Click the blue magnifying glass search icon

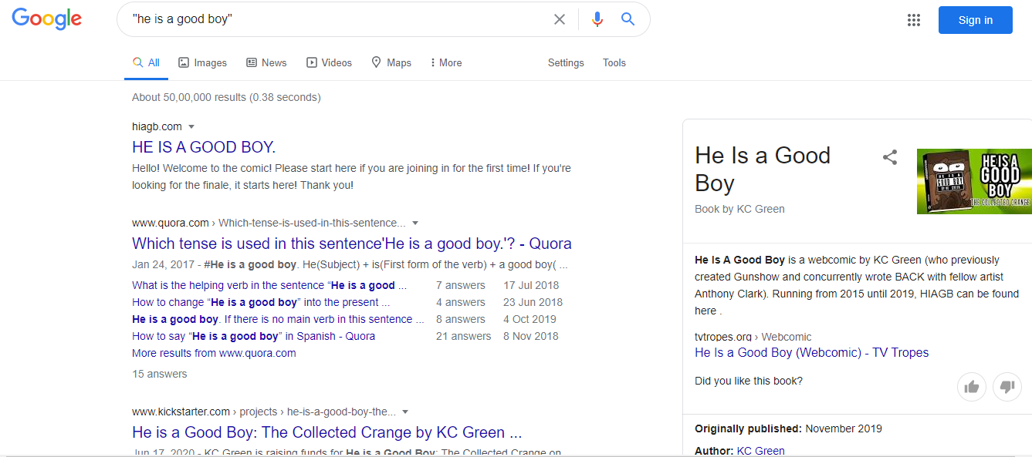click(628, 19)
